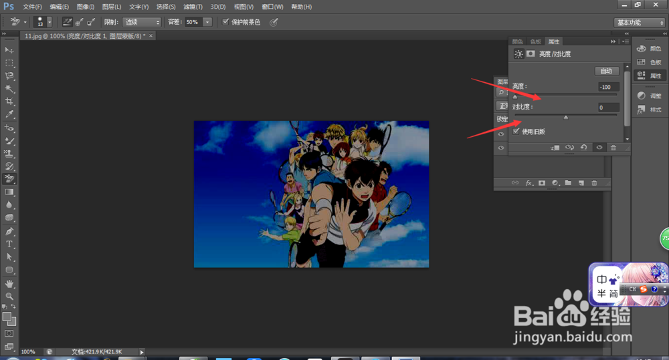Click the screen mode icon
The image size is (669, 360).
coord(9,347)
